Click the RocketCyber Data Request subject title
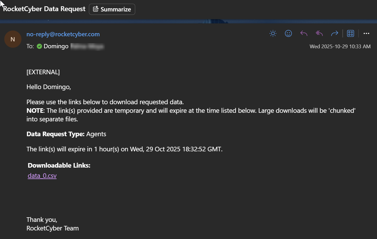This screenshot has width=377, height=239. [44, 9]
